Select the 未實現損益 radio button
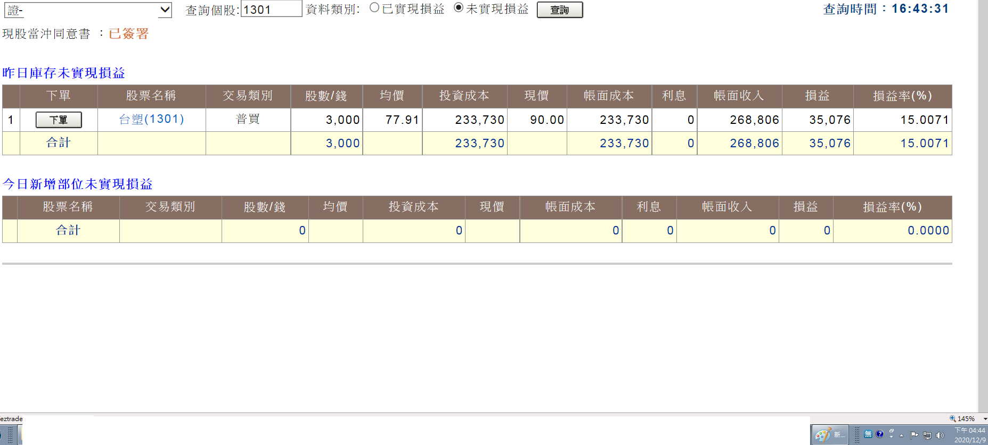 point(458,7)
